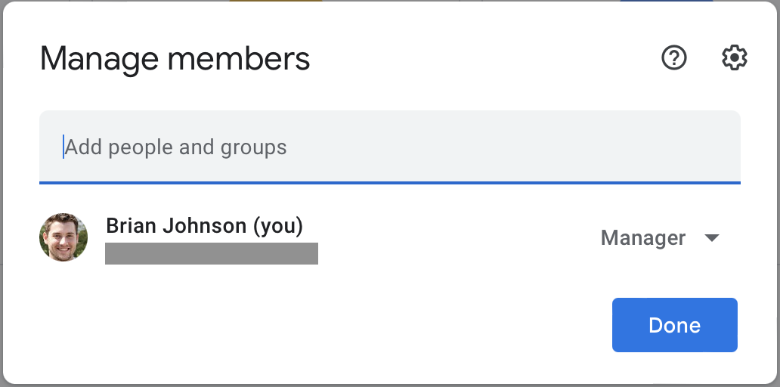Finish managing members with Done
Screen dimensions: 780x387
(674, 325)
